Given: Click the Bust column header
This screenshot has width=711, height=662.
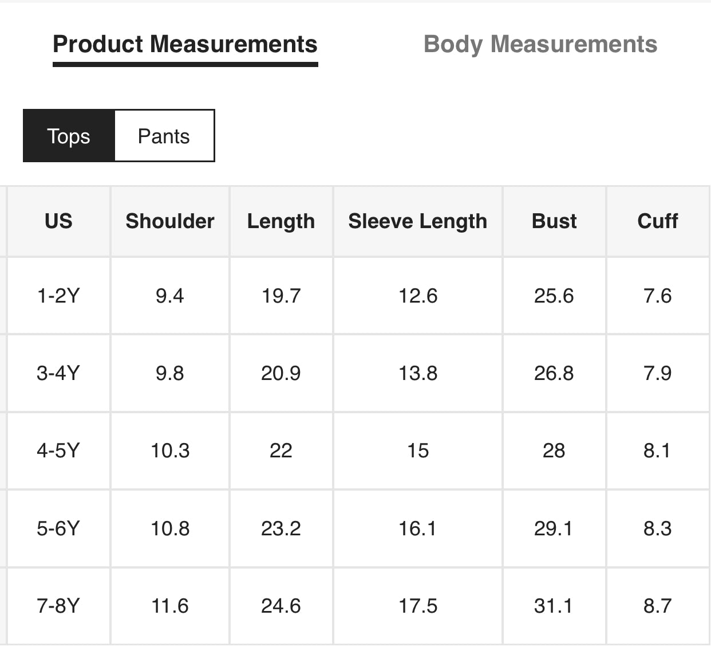Looking at the screenshot, I should (554, 221).
